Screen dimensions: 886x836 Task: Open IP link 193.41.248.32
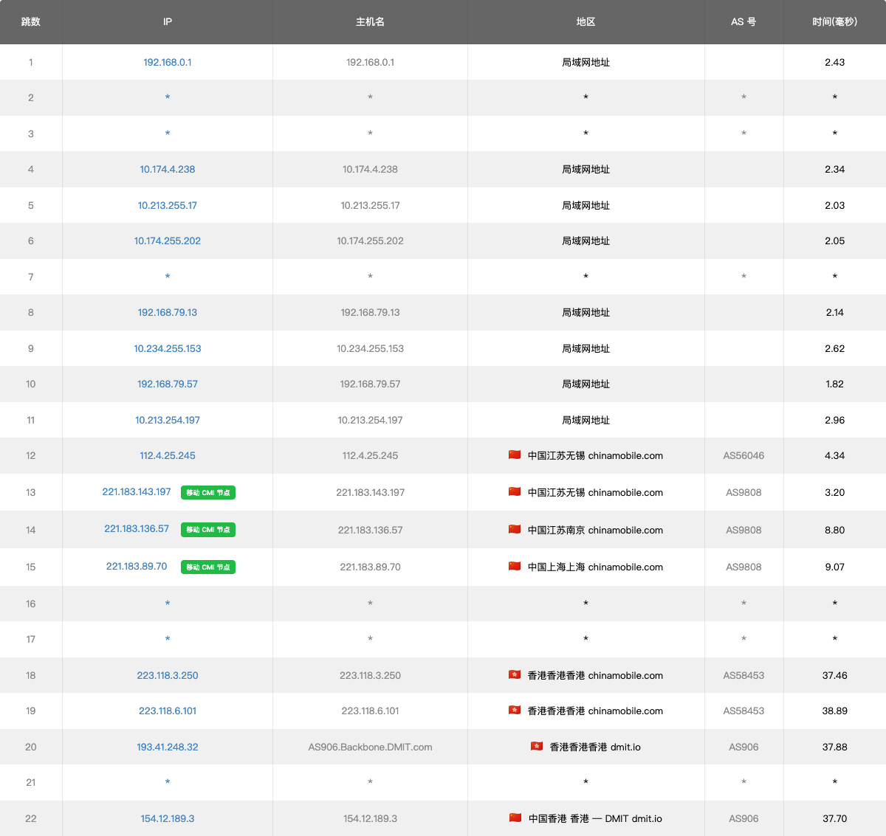coord(168,747)
